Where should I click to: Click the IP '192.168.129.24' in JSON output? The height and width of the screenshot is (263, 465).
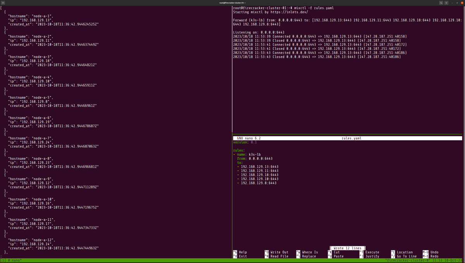coord(36,142)
